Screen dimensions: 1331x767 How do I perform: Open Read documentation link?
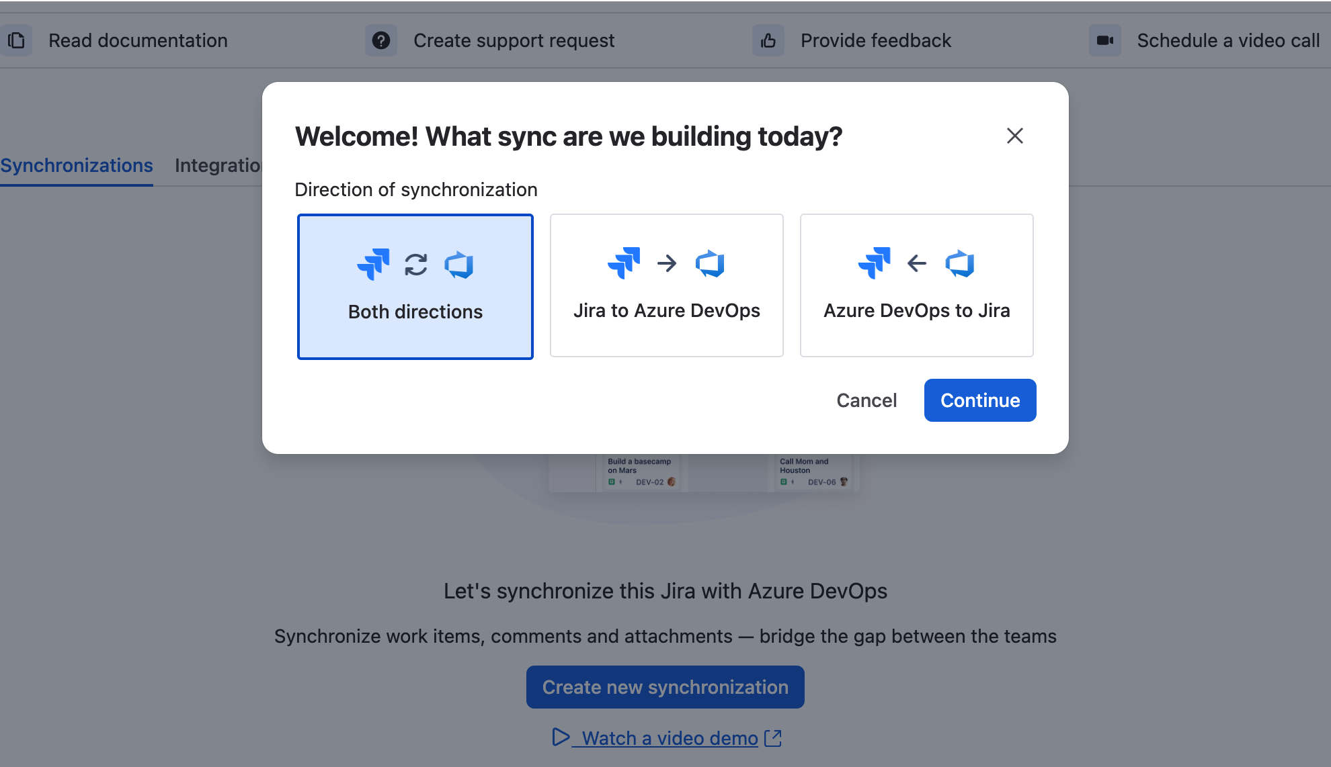tap(138, 40)
